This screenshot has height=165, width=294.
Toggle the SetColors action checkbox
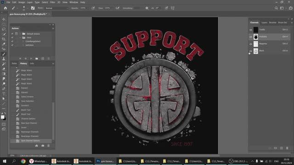(x=12, y=45)
